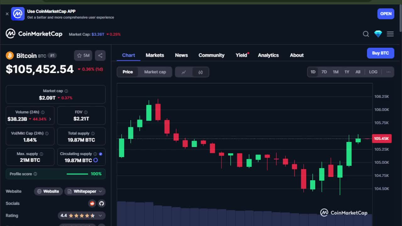Open the News tab
Viewport: 402px width, 226px height.
181,55
